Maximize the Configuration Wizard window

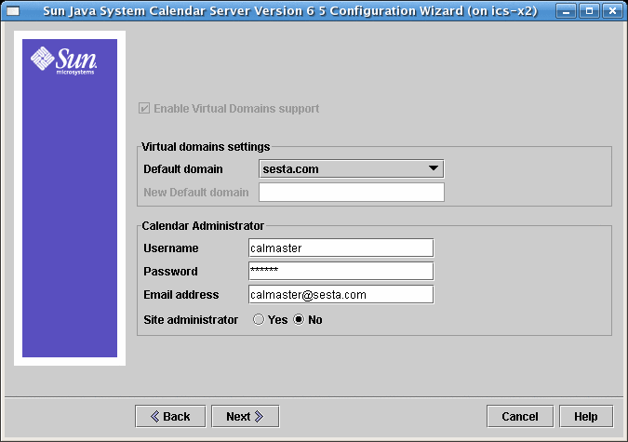pyautogui.click(x=590, y=11)
